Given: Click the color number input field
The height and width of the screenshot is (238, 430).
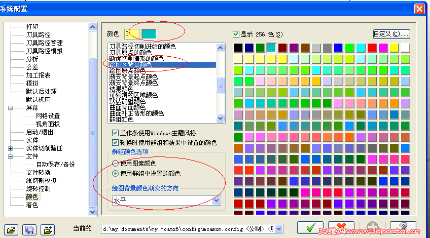Looking at the screenshot, I should click(x=132, y=34).
